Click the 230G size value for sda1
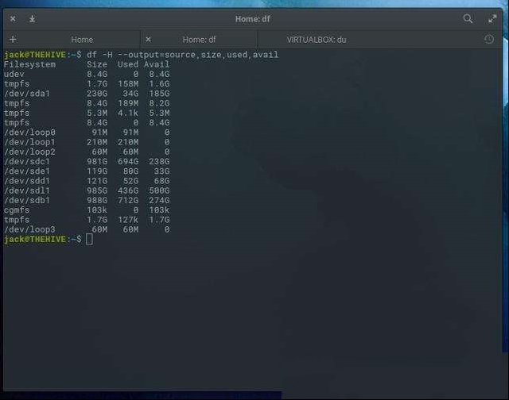Image resolution: width=509 pixels, height=400 pixels. tap(97, 94)
